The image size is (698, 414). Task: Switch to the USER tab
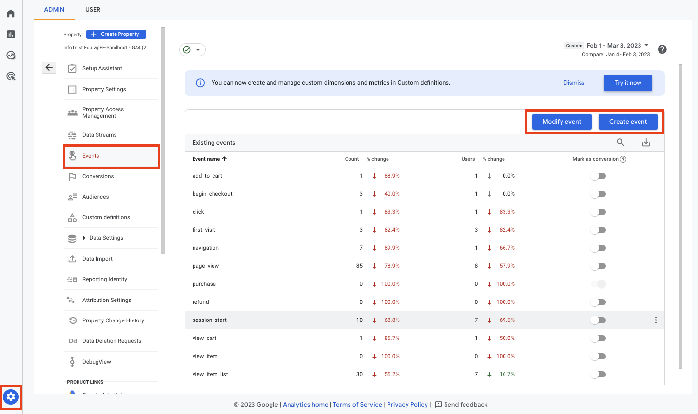click(93, 9)
